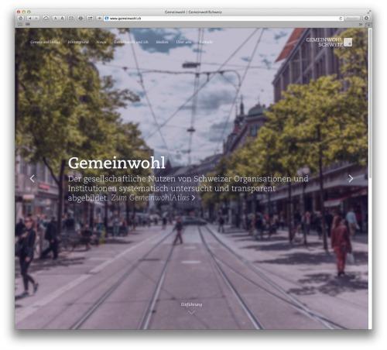Click the search field right of address bar
Image resolution: width=387 pixels, height=350 pixels.
(x=352, y=19)
